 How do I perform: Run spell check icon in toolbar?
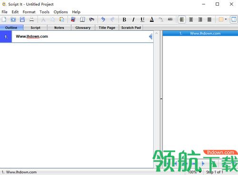point(73,19)
